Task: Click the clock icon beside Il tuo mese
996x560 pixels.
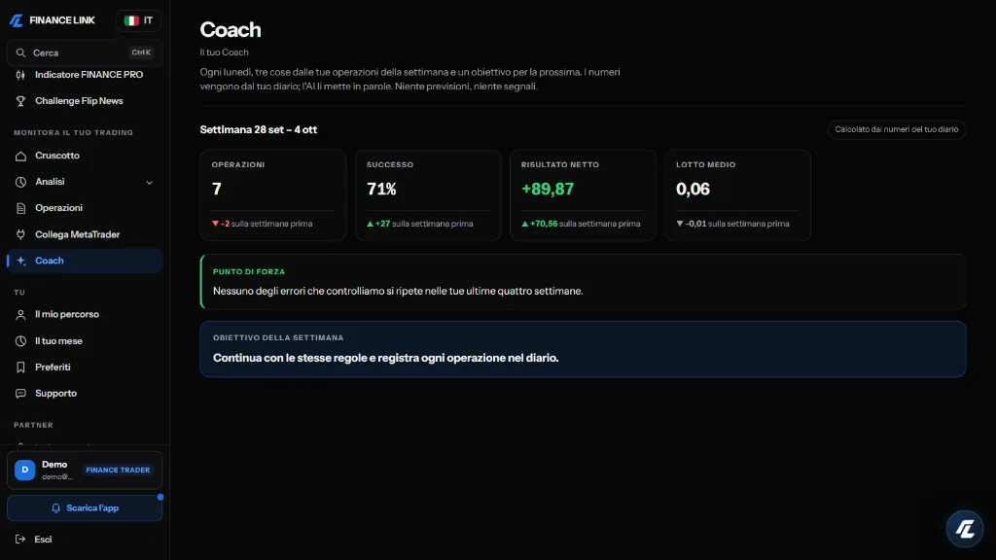Action: tap(21, 341)
